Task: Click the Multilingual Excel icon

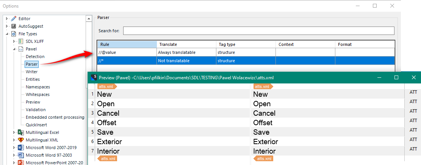Action: pos(21,132)
